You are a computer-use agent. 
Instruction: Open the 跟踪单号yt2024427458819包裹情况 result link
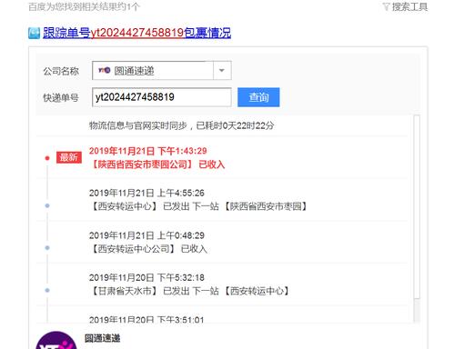point(136,33)
